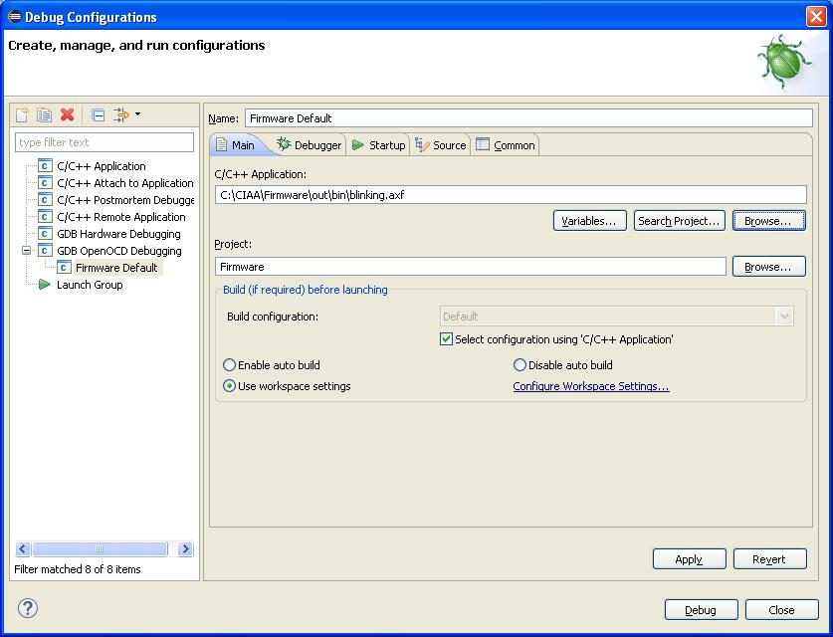Close the Debug Configurations dialog window

(x=815, y=17)
